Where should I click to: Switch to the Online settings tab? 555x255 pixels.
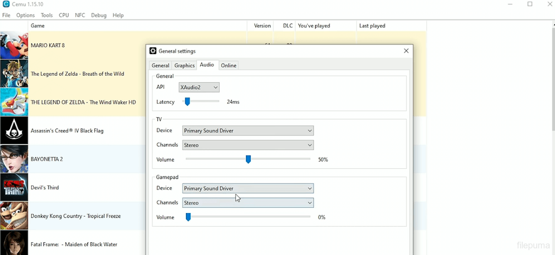click(229, 65)
